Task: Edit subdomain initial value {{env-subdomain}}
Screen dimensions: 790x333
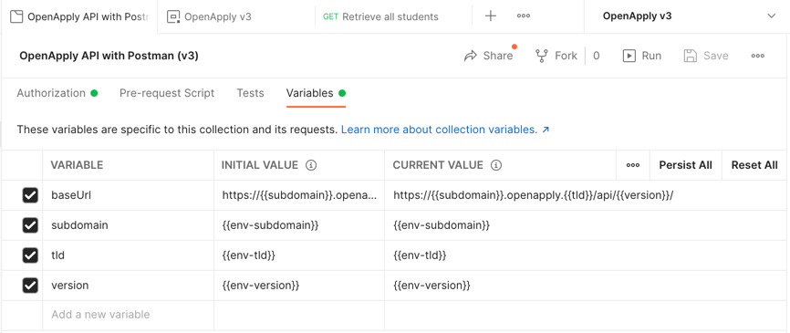Action: (299, 225)
